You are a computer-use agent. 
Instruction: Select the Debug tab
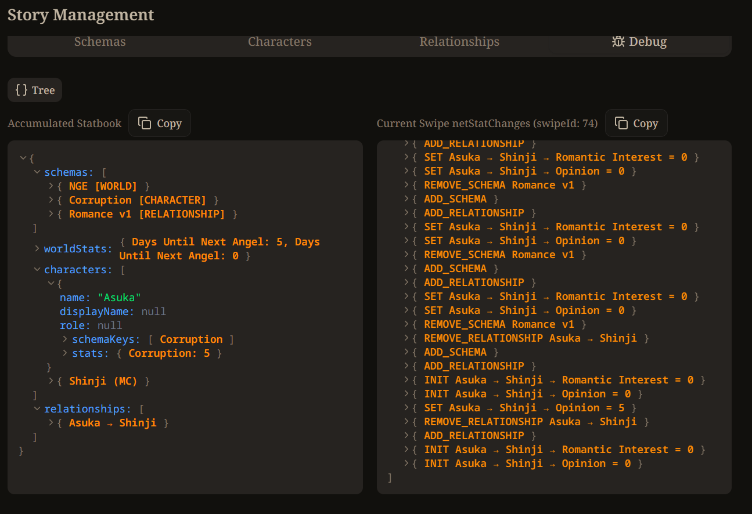click(639, 42)
